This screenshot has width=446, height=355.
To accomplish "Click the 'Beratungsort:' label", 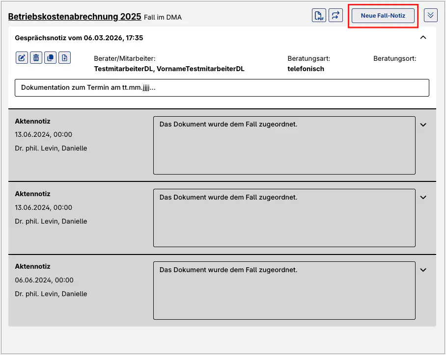I will [395, 59].
